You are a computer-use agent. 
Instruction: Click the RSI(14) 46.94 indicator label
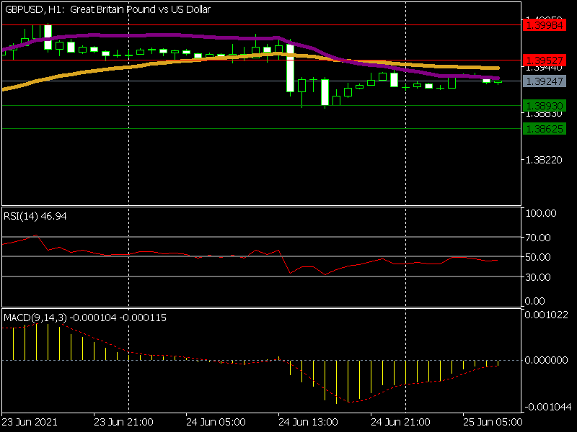tap(35, 216)
